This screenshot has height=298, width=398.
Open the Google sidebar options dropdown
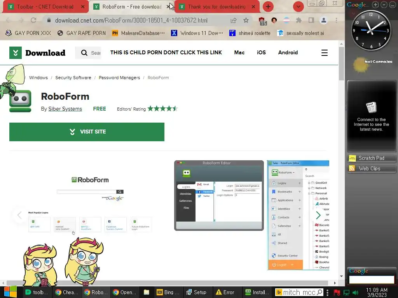pyautogui.click(x=384, y=5)
